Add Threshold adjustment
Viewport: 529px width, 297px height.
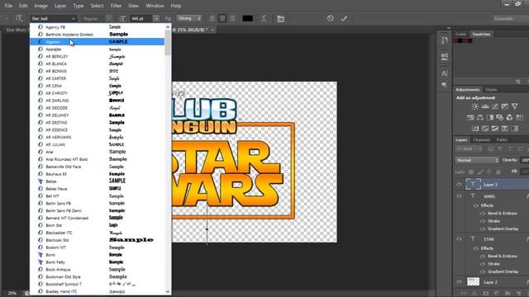point(495,129)
